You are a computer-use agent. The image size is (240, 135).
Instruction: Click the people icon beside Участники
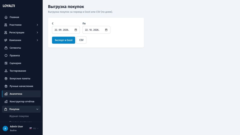[6, 25]
